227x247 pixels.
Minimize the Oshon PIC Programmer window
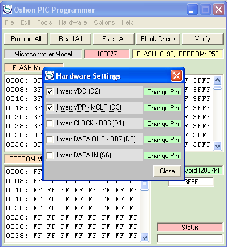coord(192,10)
